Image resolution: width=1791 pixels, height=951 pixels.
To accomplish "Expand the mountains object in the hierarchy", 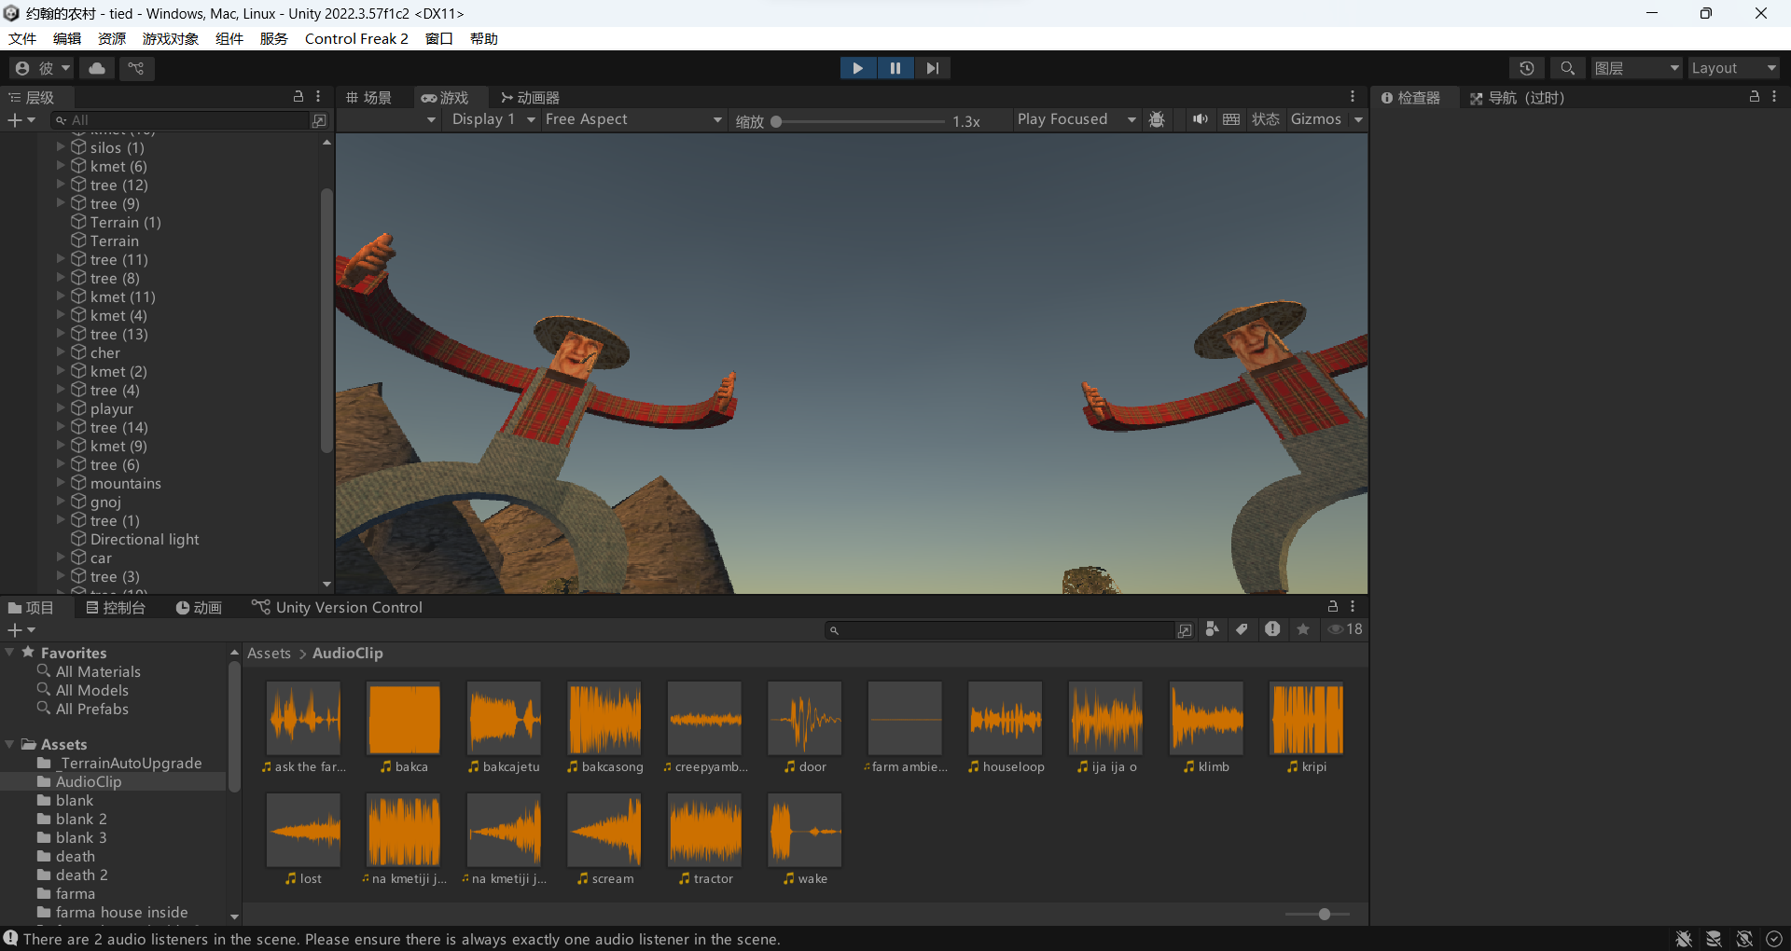I will 61,483.
